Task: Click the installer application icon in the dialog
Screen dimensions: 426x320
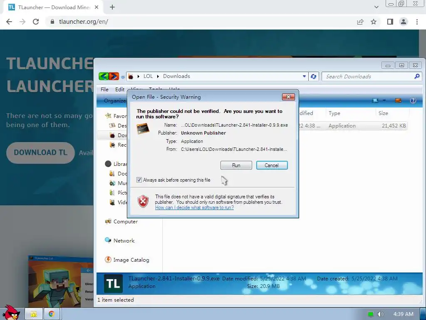Action: [143, 128]
